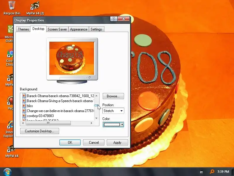Open the MyPal 68 desktop shortcut
Screen dimensions: 234x176
[12, 151]
